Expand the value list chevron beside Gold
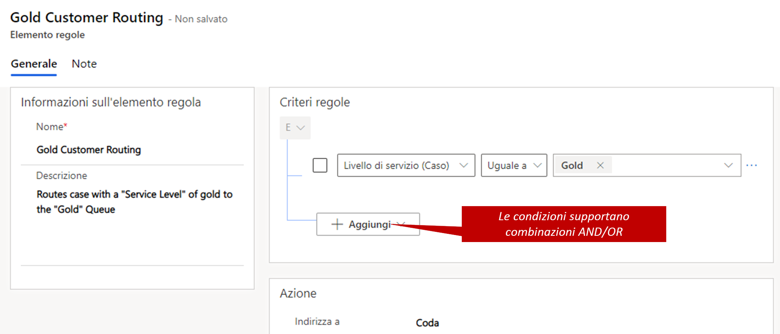 pyautogui.click(x=728, y=165)
